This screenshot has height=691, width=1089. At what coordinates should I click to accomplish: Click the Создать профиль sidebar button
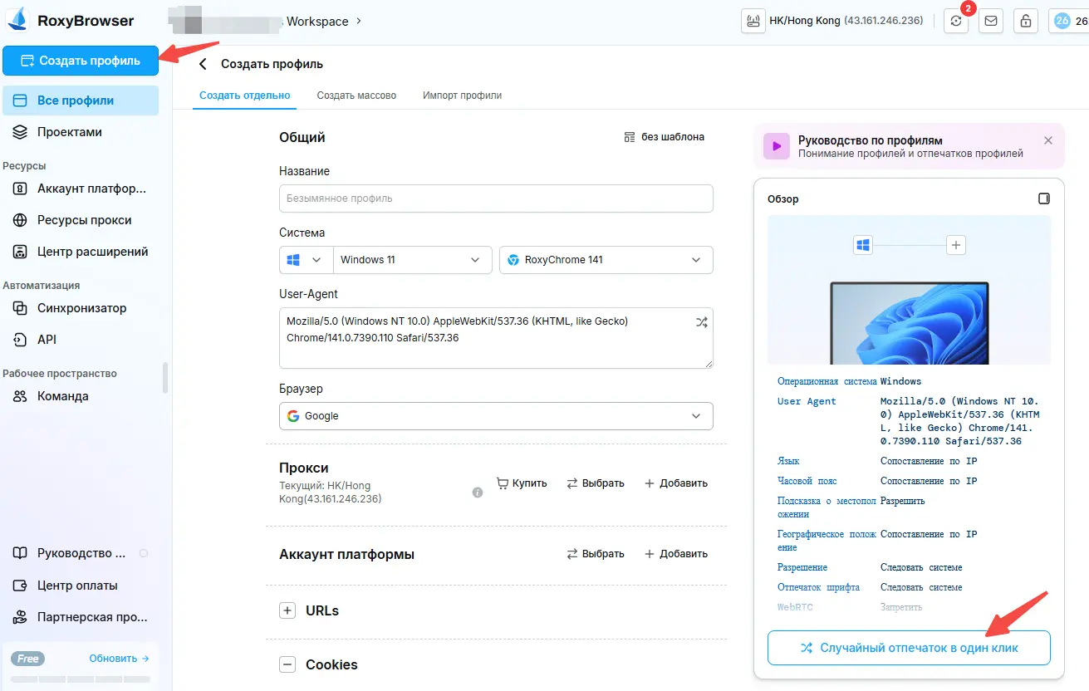click(x=81, y=61)
